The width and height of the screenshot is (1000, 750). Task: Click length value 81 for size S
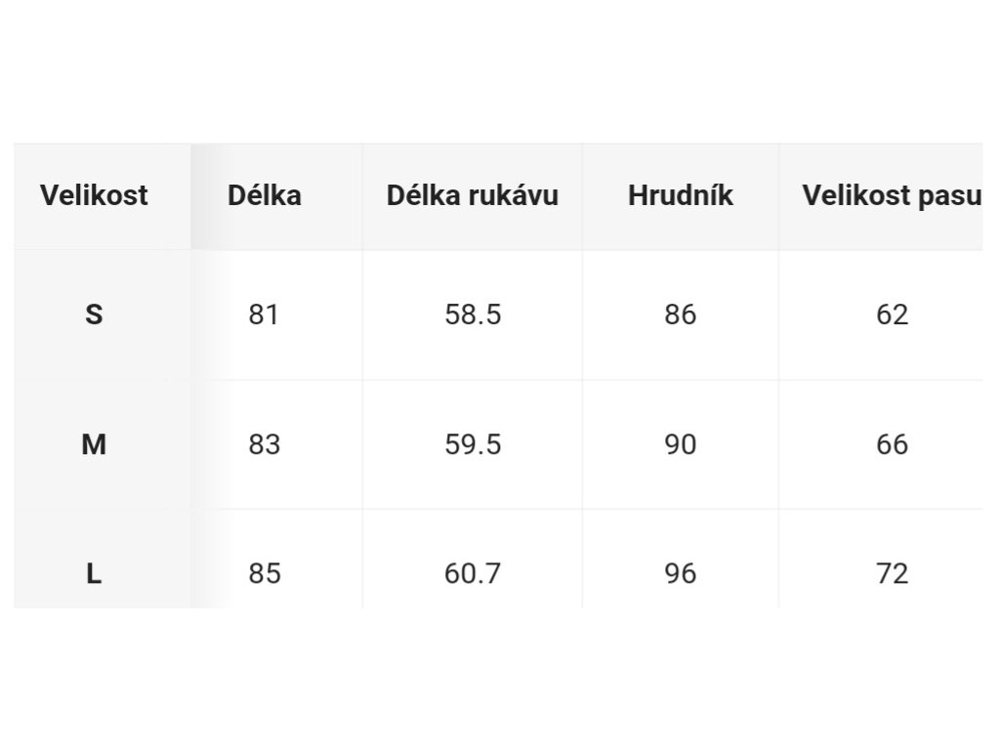[264, 314]
